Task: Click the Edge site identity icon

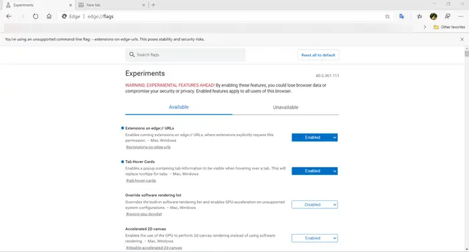Action: pyautogui.click(x=64, y=17)
